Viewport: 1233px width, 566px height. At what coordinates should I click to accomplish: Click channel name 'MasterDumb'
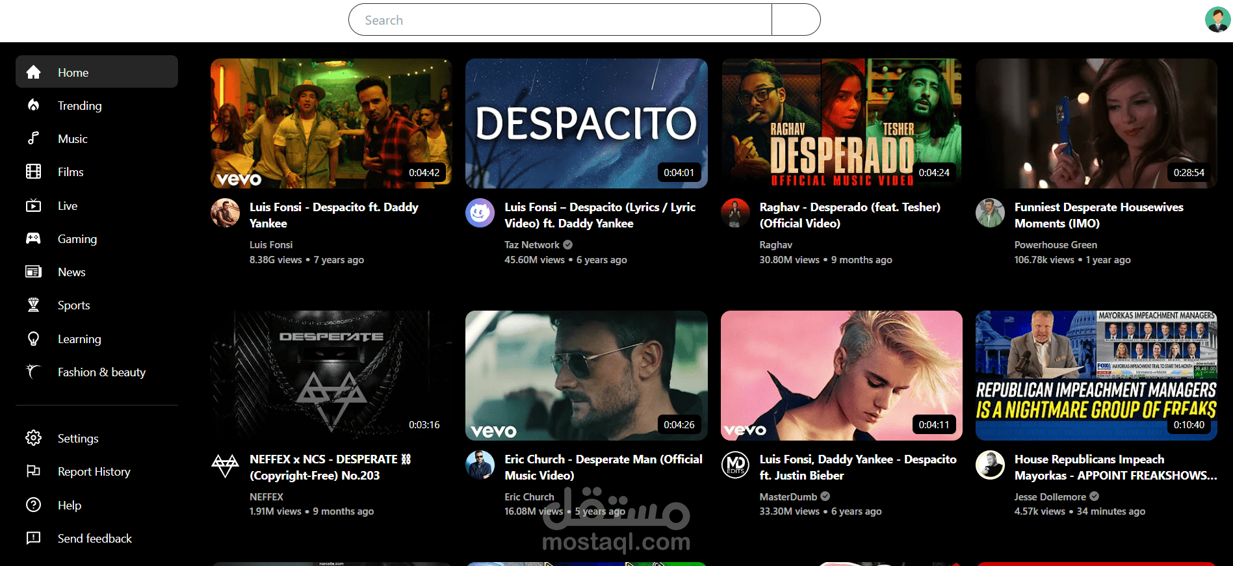(x=788, y=496)
